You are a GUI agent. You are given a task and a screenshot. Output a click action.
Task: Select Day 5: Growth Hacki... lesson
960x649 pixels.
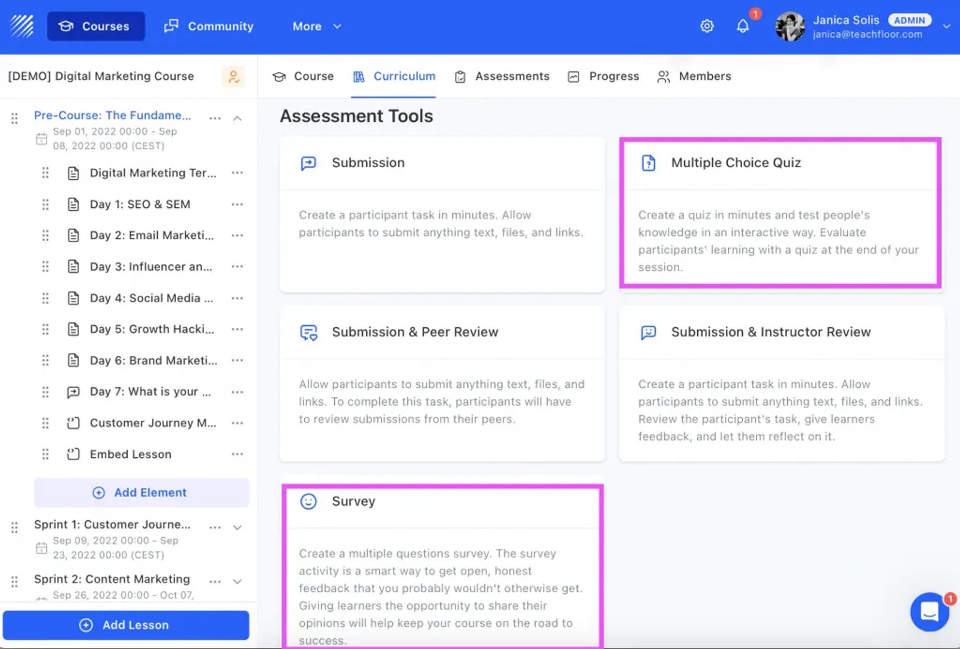click(152, 329)
